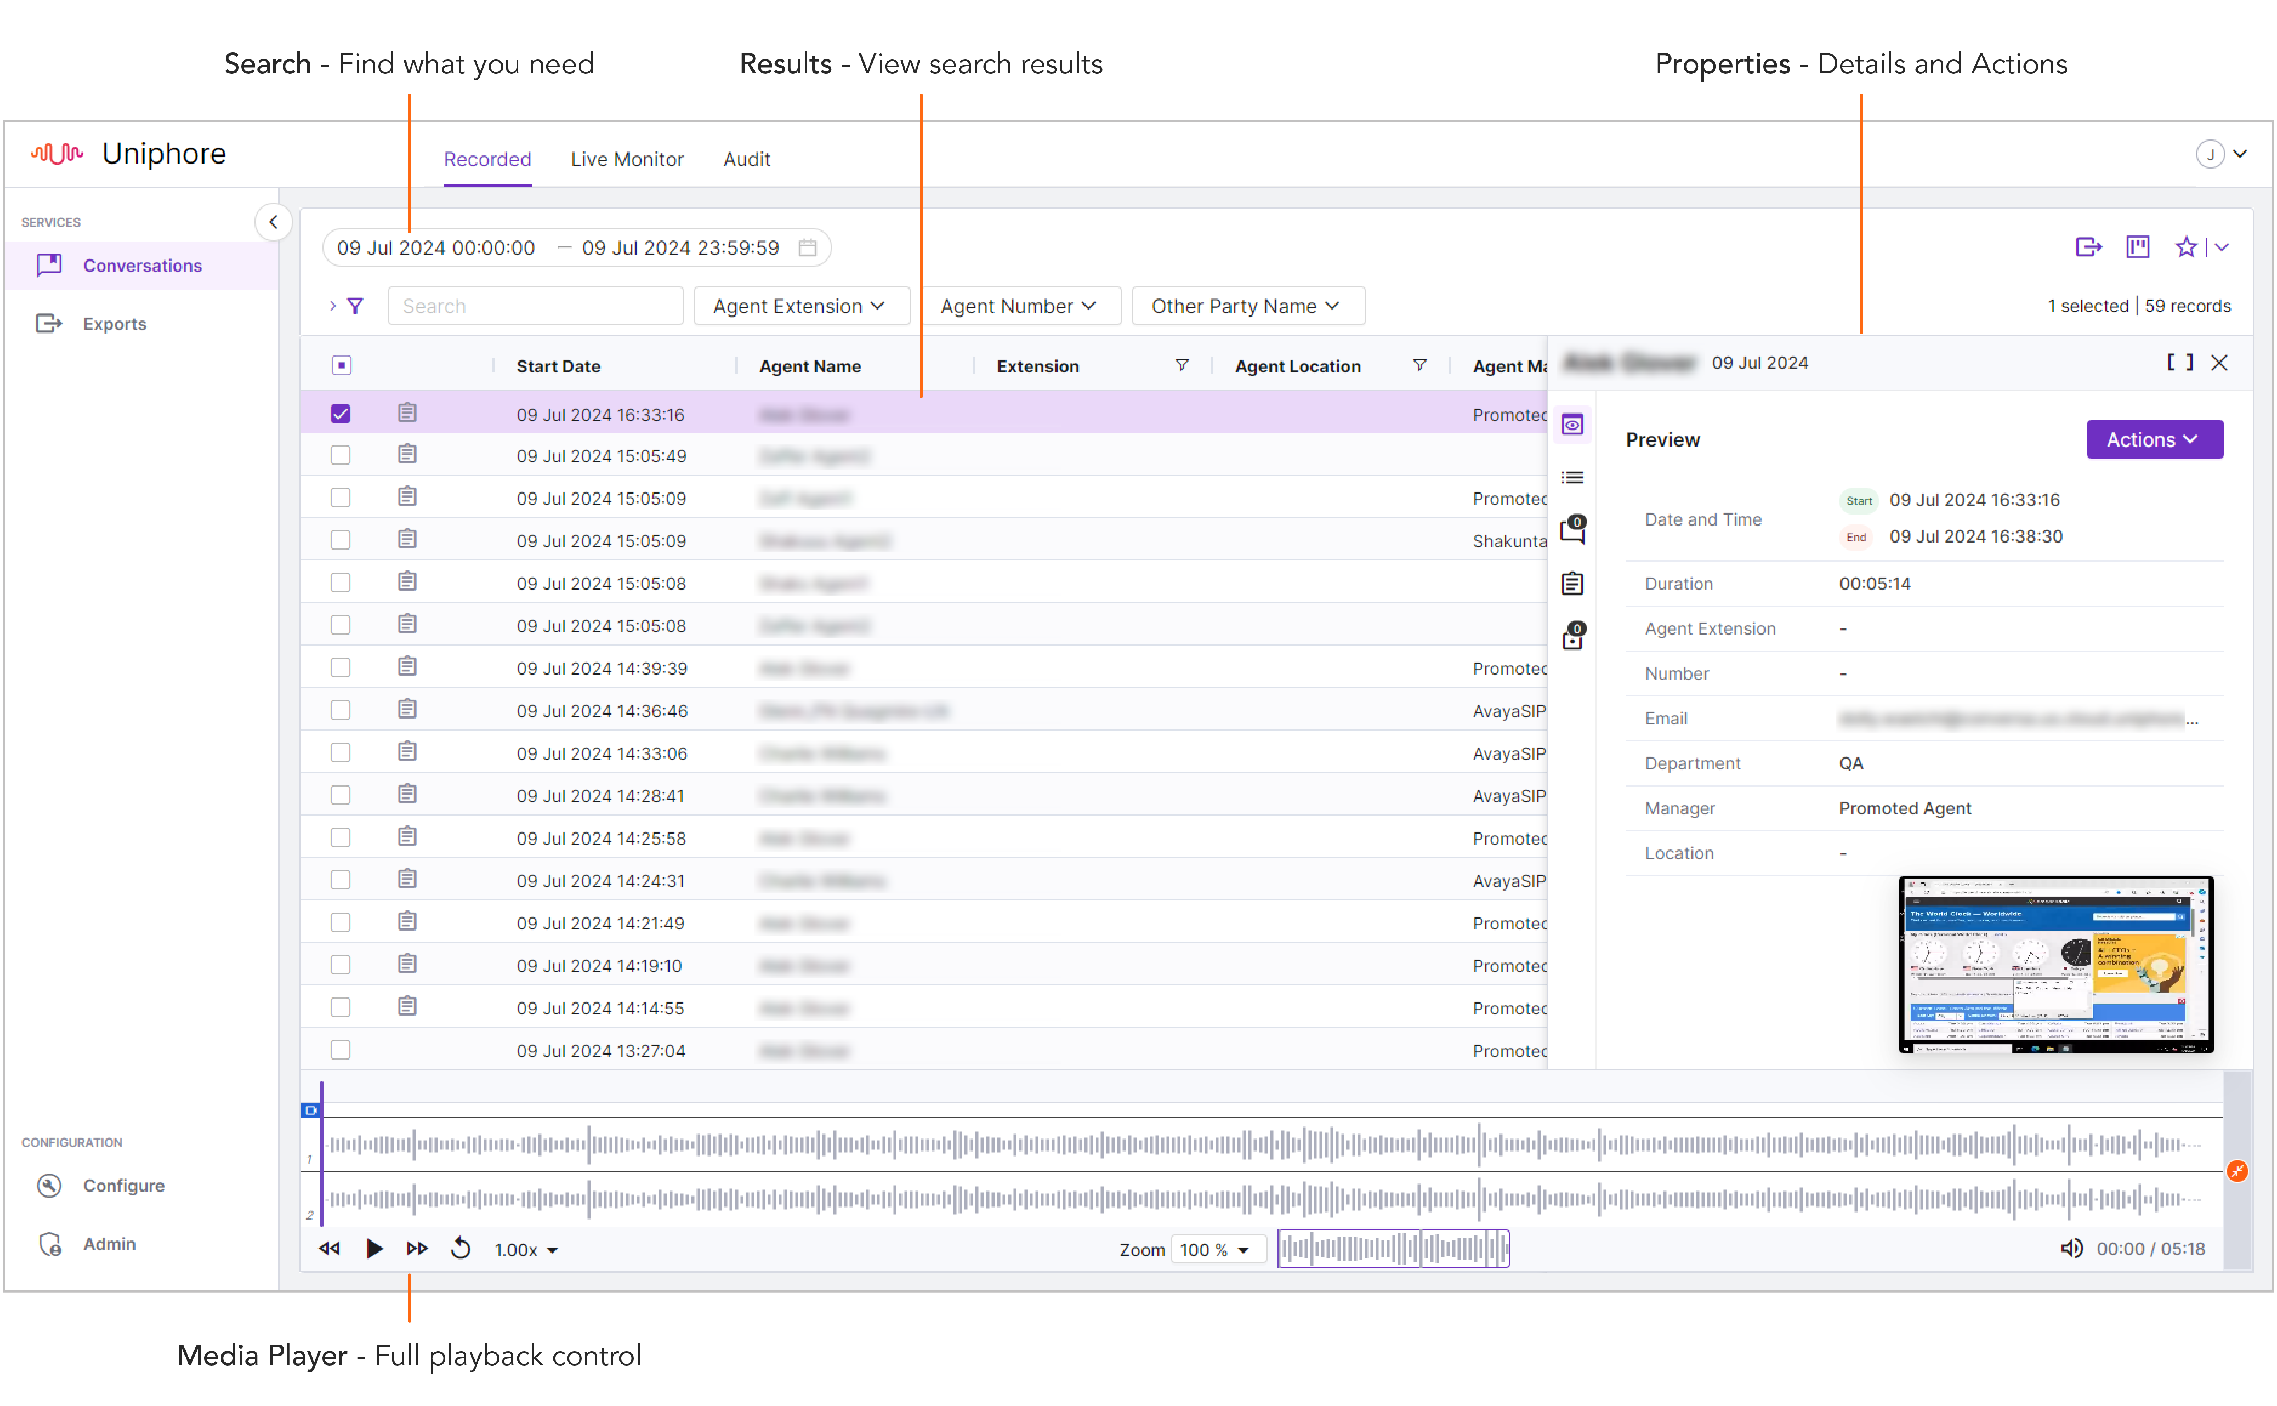Click the media player vertical scrollbar
Viewport: 2277px width, 1406px height.
point(2238,1170)
